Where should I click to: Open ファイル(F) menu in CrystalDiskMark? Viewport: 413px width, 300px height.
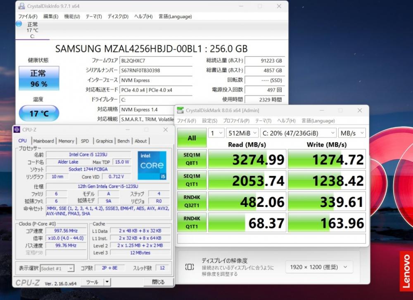(187, 120)
